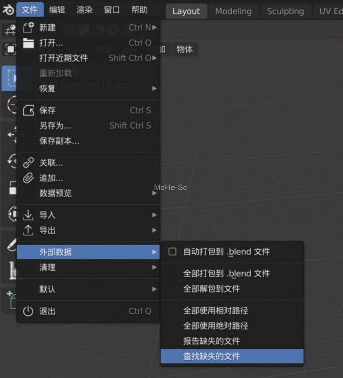Image resolution: width=343 pixels, height=378 pixels.
Task: Select 查找缺失的文件 menu entry
Action: (x=232, y=356)
